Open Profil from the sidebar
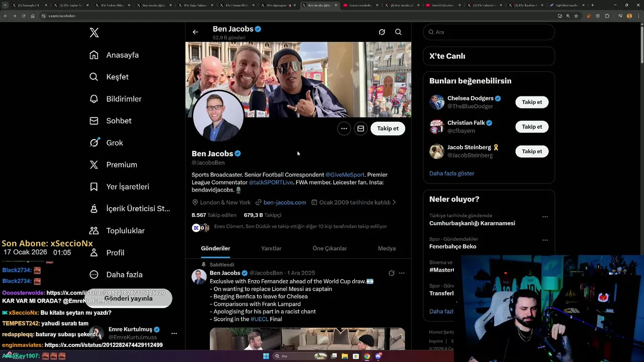This screenshot has height=362, width=644. (107, 252)
